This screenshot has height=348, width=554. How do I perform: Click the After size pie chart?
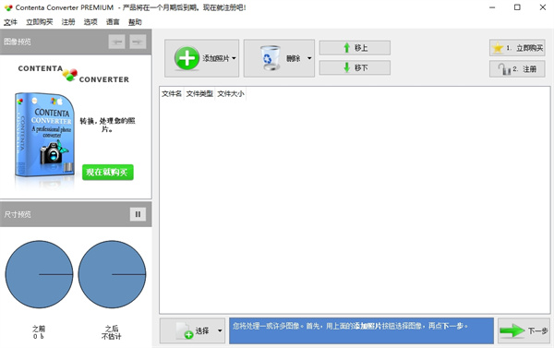pyautogui.click(x=112, y=274)
